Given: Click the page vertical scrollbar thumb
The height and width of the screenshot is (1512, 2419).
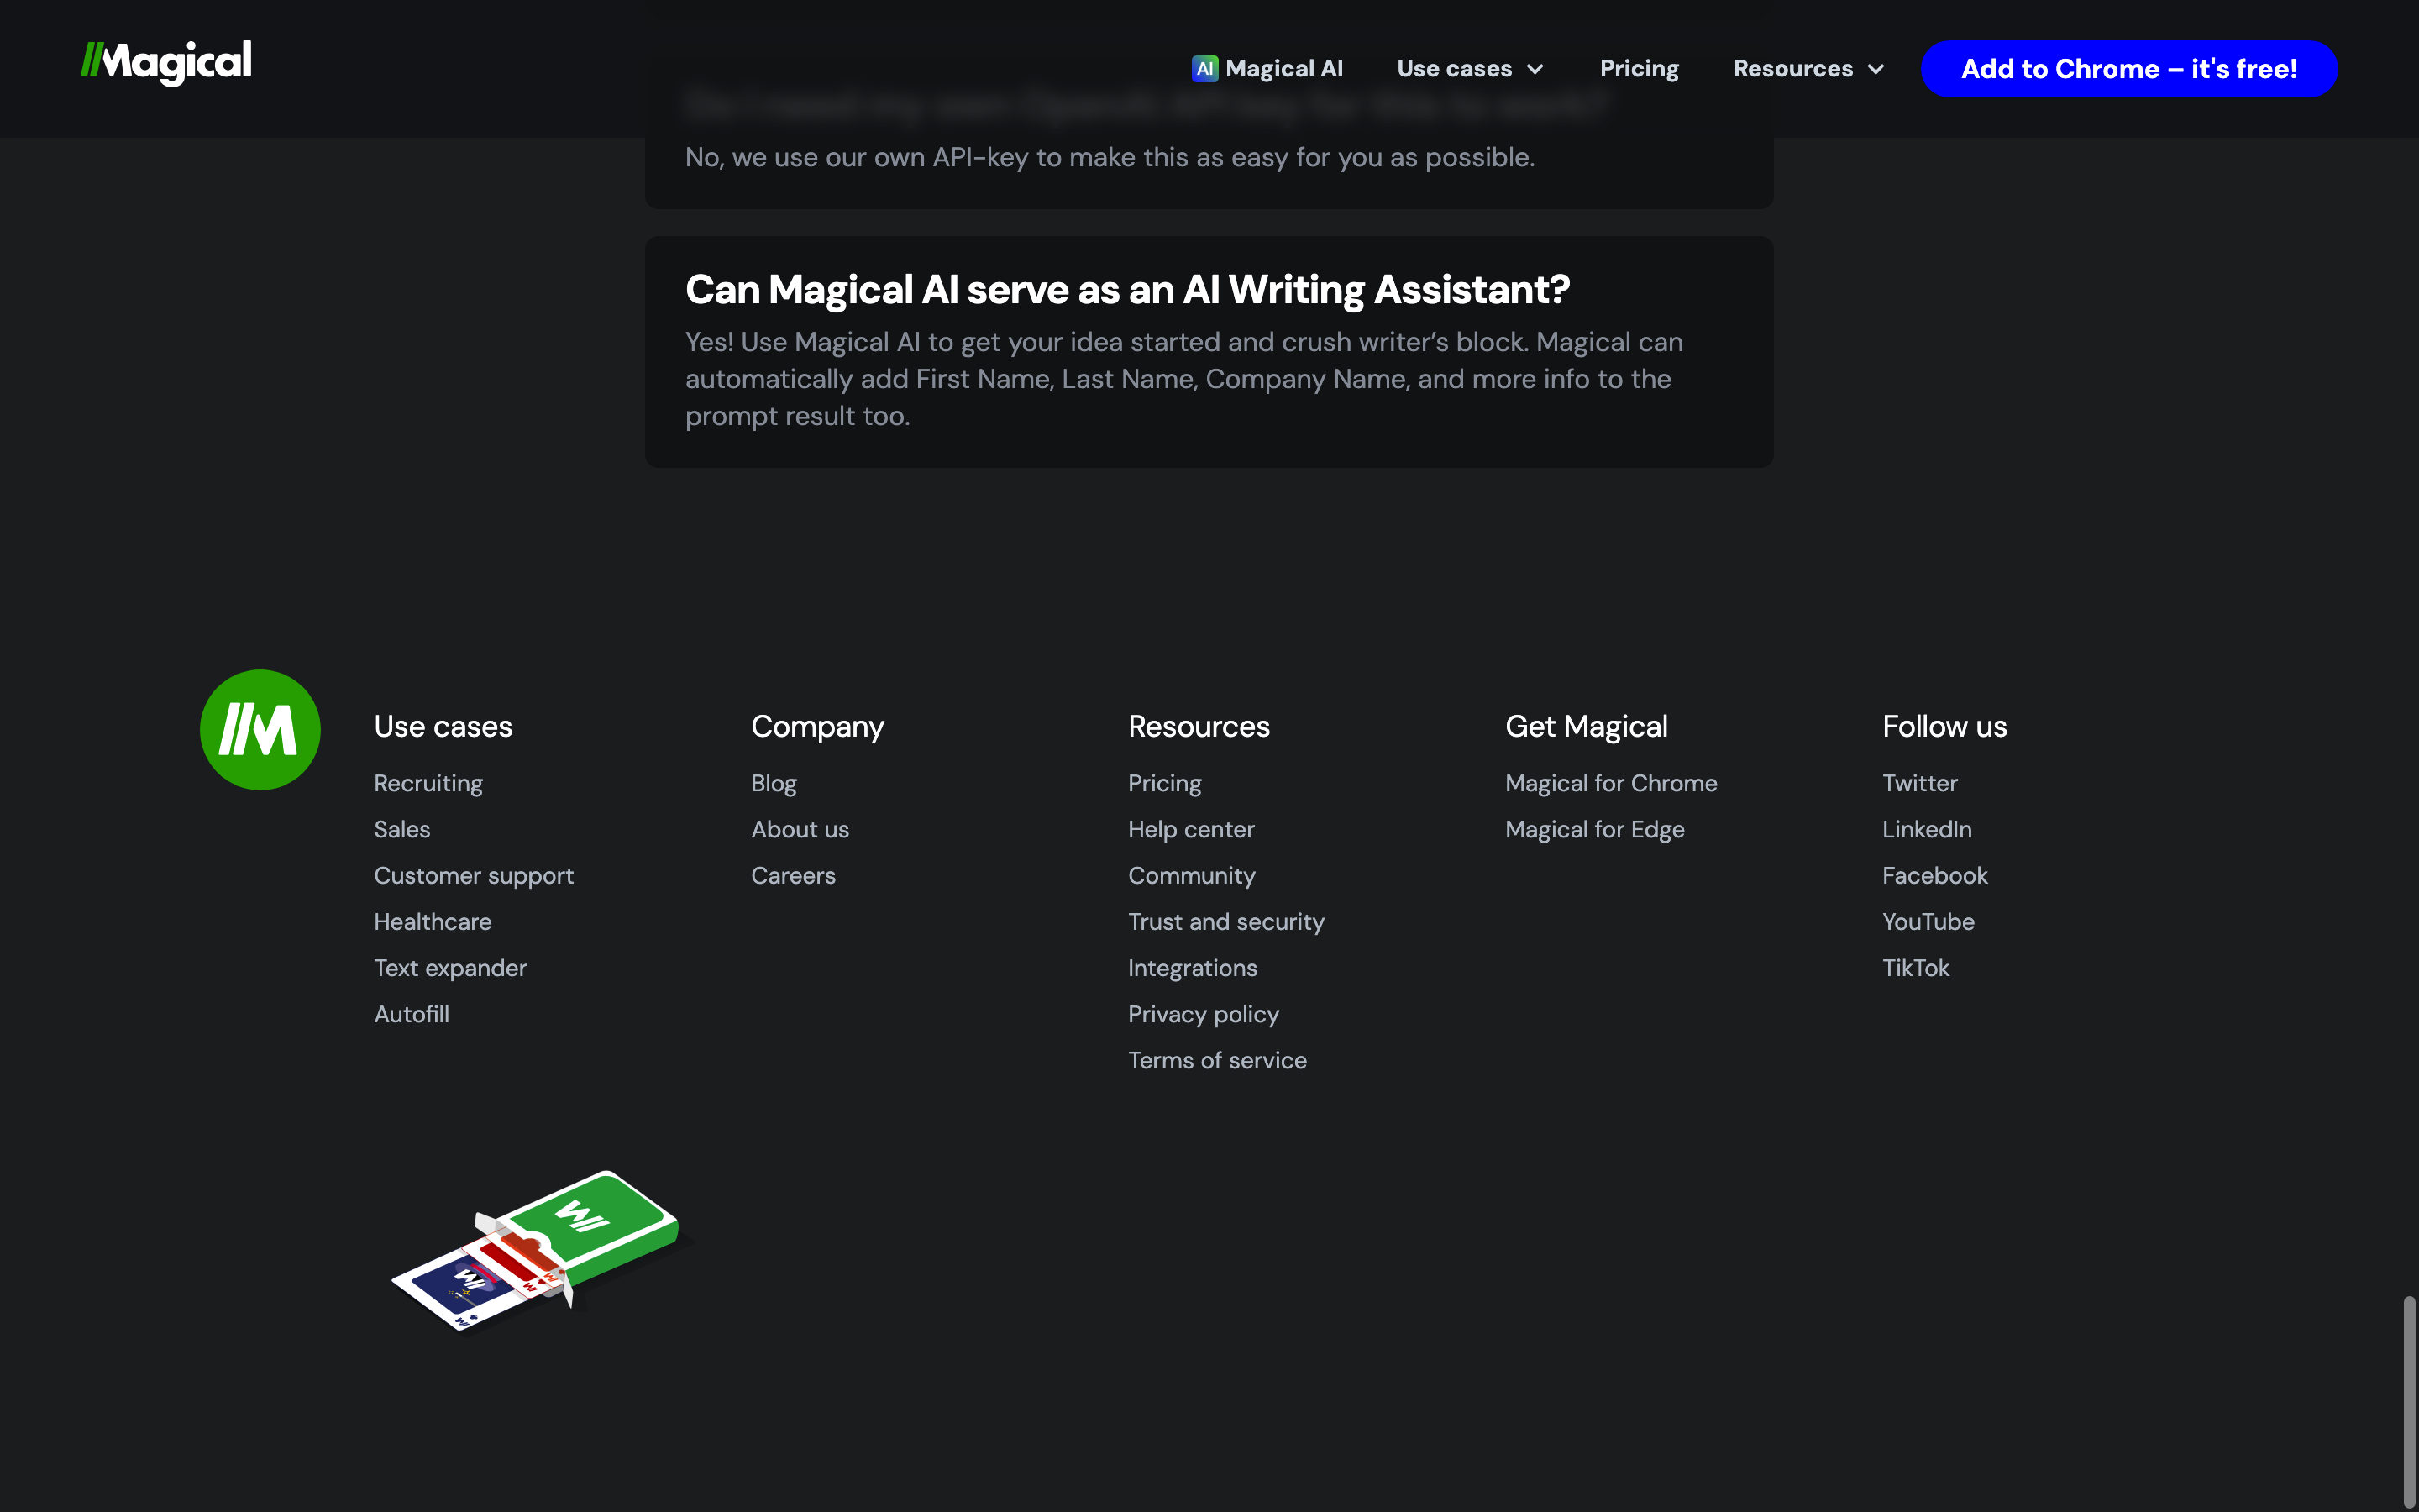Looking at the screenshot, I should point(2410,1400).
